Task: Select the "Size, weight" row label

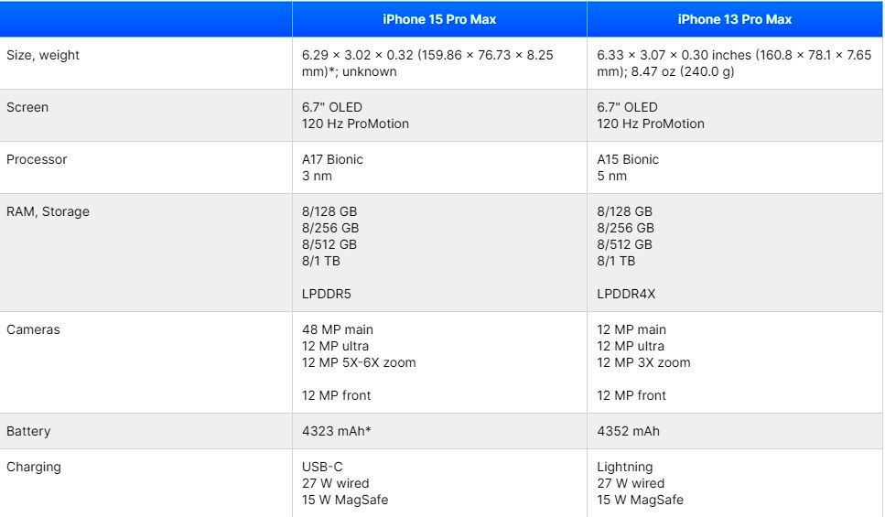Action: 43,55
